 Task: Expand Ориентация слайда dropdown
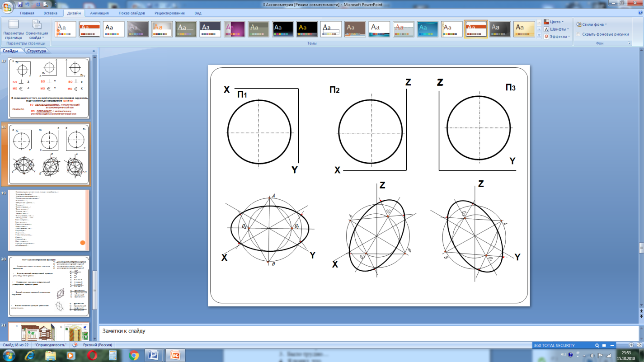click(x=37, y=29)
